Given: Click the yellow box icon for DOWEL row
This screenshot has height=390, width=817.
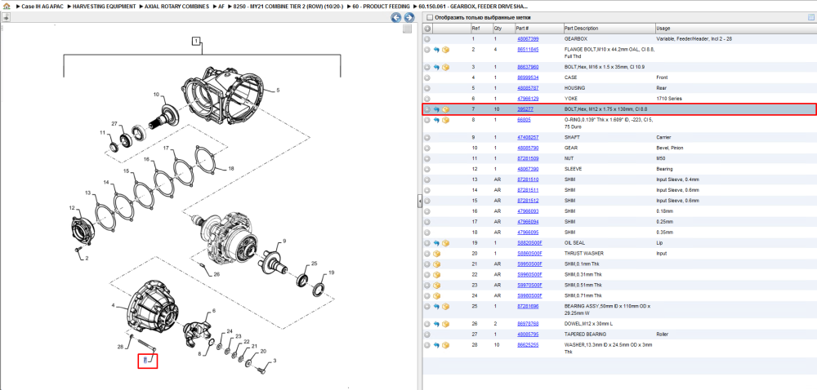Looking at the screenshot, I should (445, 324).
